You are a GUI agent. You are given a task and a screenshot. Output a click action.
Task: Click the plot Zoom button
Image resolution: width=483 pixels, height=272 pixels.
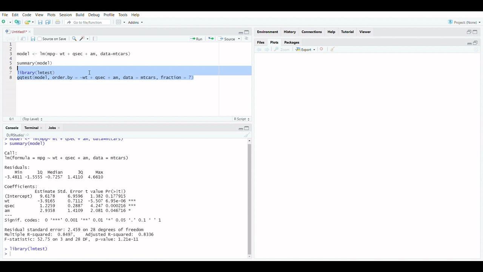[282, 49]
